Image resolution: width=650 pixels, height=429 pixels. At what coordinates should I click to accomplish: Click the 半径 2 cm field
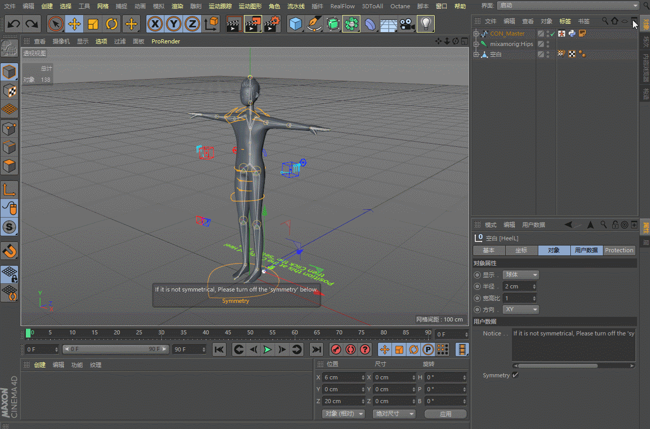[x=519, y=286]
